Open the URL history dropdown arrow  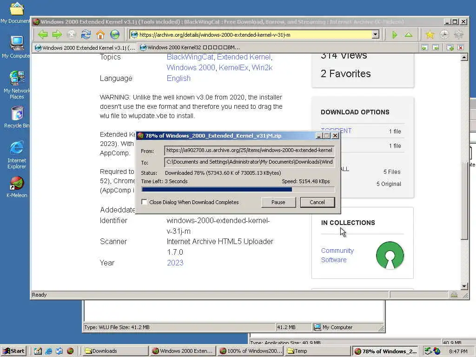376,34
